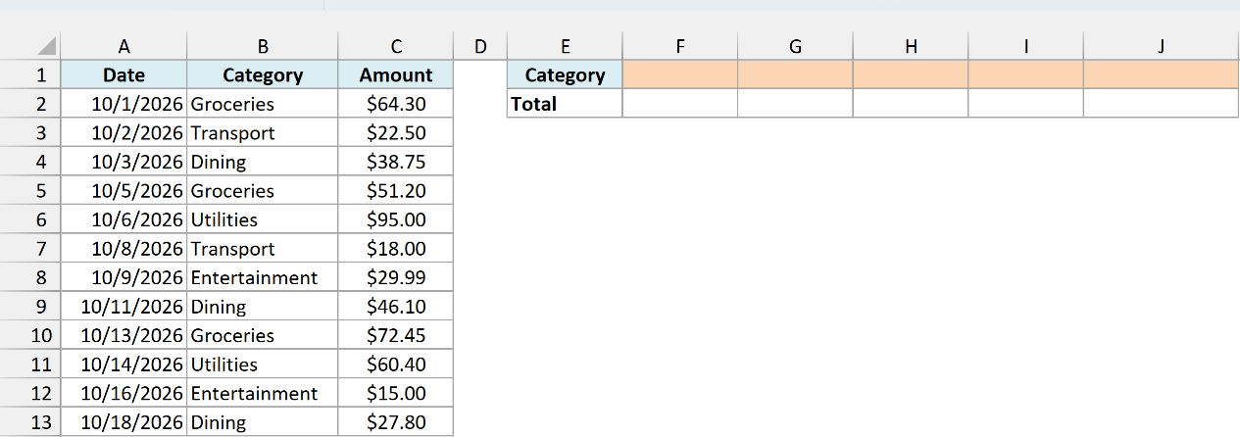
Task: Click the amount $72.45
Action: point(396,335)
